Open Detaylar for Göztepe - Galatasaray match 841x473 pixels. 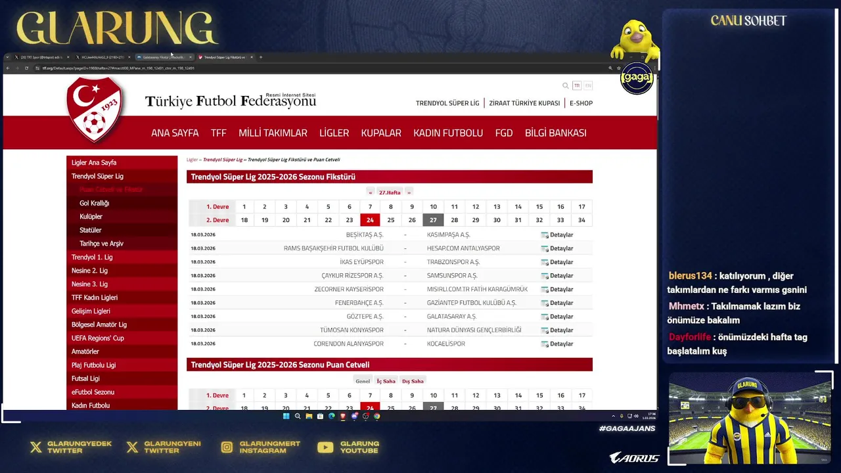[557, 317]
